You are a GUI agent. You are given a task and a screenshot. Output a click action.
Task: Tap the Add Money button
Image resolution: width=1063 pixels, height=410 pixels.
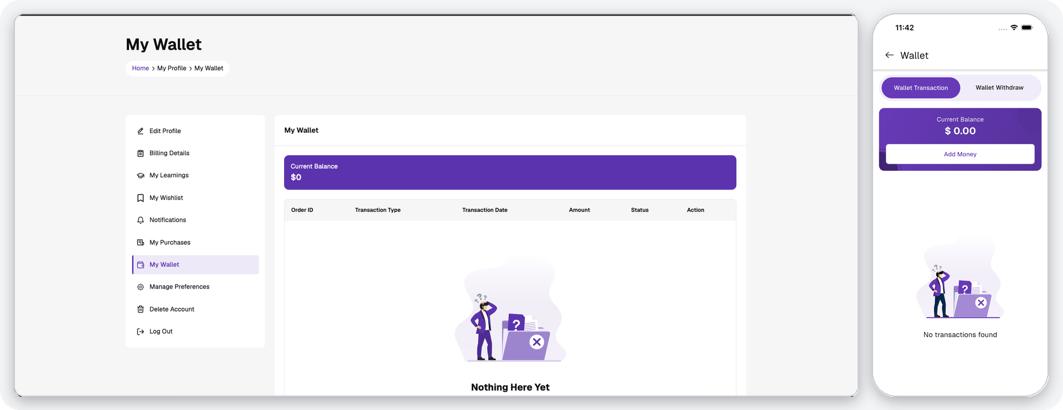[960, 154]
